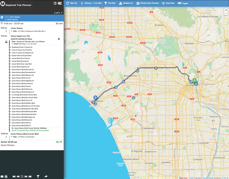Screen dimensions: 229x179
Task: Select Sunset Blvd/Echo Park Av stop
Action: click(21, 58)
